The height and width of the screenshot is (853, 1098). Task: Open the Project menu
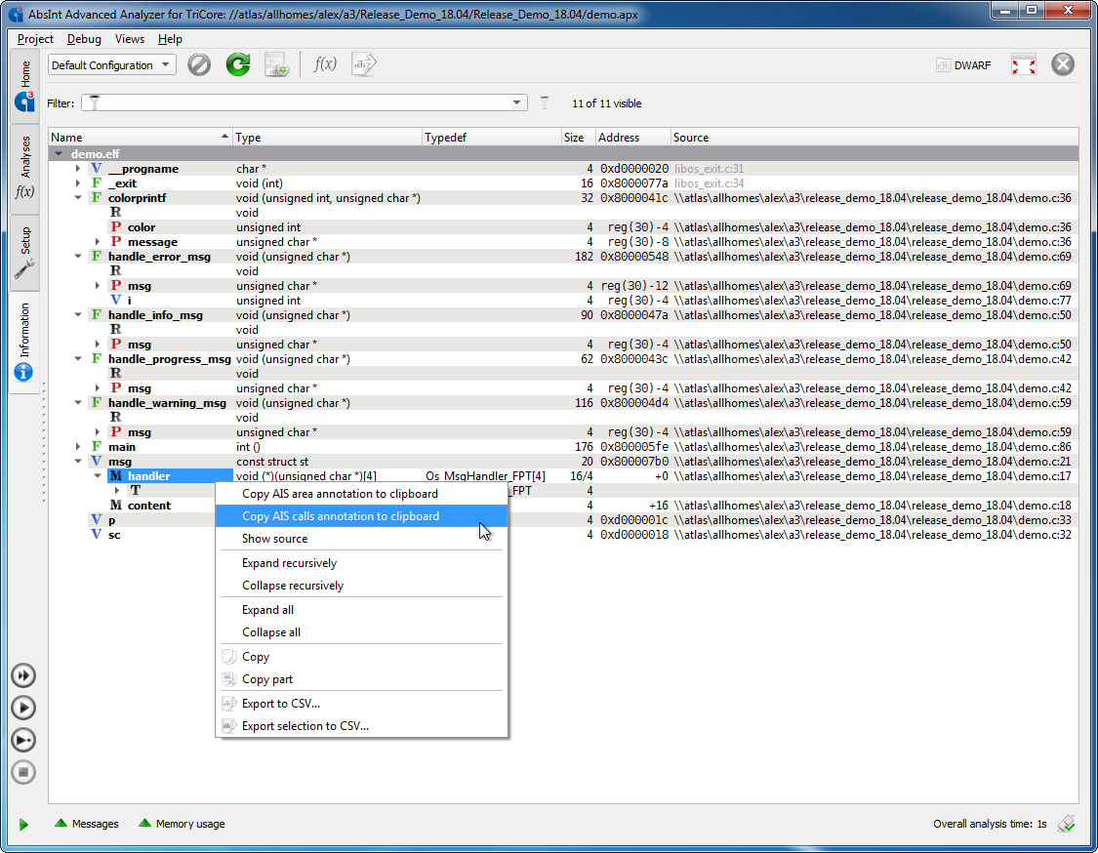[35, 39]
